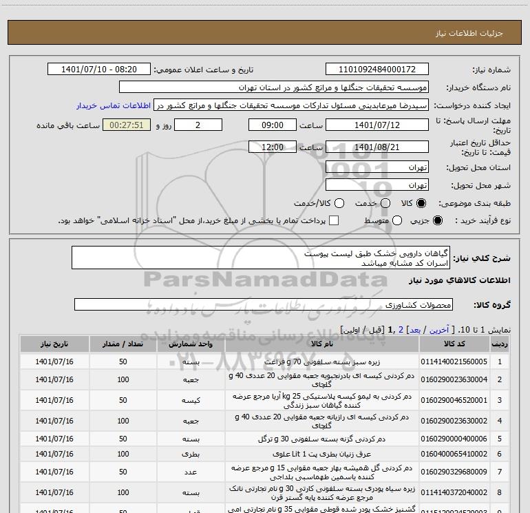Image resolution: width=530 pixels, height=513 pixels.
Task: Click unit عدد in row 7
Action: click(x=191, y=472)
